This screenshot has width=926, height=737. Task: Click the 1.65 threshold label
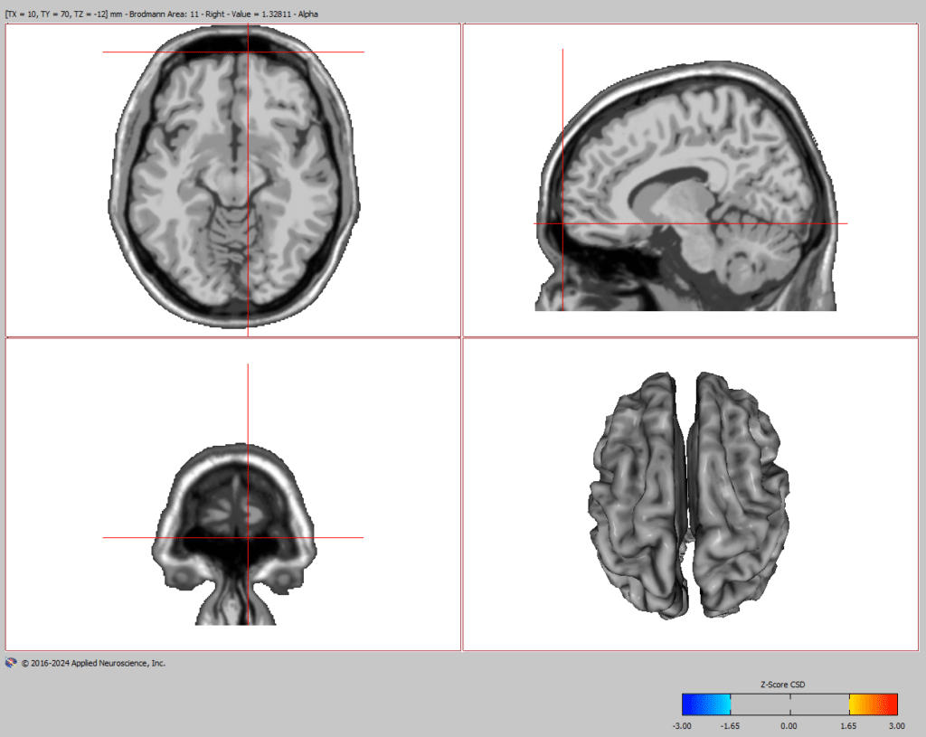coord(848,726)
